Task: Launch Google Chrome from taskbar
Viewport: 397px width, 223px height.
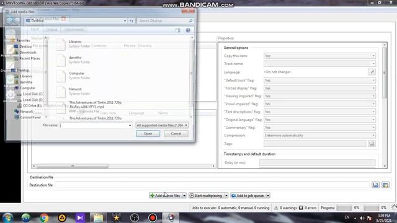Action: (44, 217)
